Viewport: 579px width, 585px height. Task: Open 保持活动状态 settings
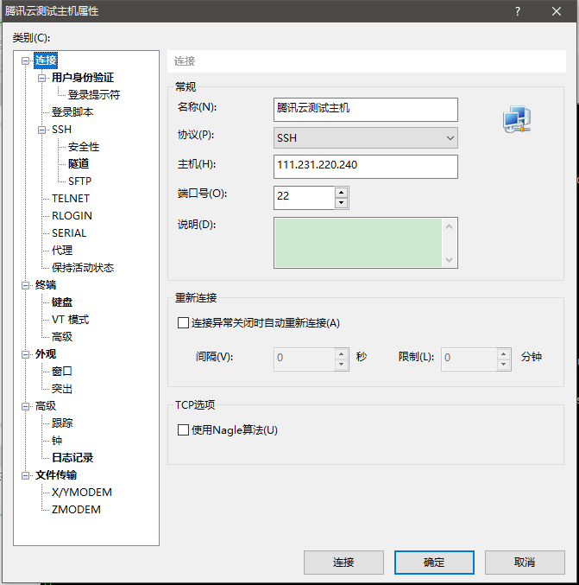click(x=83, y=268)
